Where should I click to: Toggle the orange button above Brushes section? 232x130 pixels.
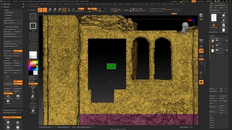(12, 117)
